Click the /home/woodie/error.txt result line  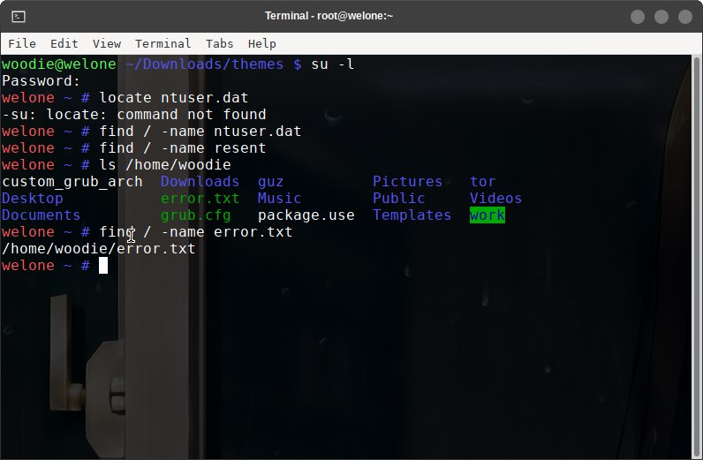point(99,249)
